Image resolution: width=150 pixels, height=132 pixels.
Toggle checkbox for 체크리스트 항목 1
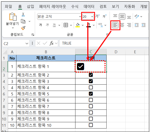click(x=80, y=67)
